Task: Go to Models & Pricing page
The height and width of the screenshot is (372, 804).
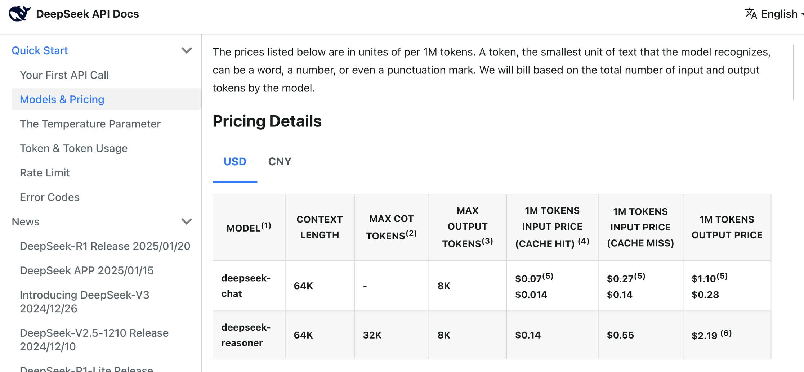Action: [x=62, y=99]
